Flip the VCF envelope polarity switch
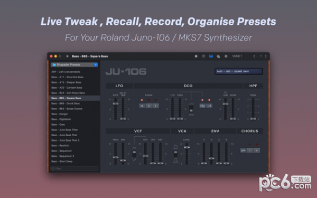The image size is (317, 198). coord(134,154)
